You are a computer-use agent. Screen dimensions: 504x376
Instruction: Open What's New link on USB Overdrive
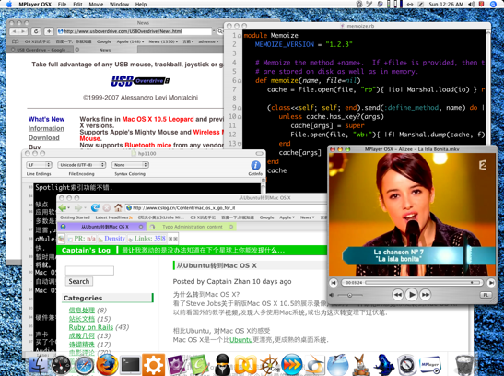46,119
